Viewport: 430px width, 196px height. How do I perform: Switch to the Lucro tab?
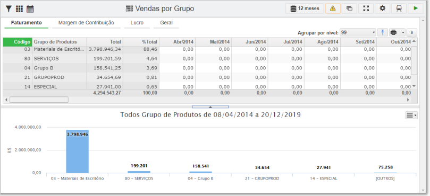(137, 23)
